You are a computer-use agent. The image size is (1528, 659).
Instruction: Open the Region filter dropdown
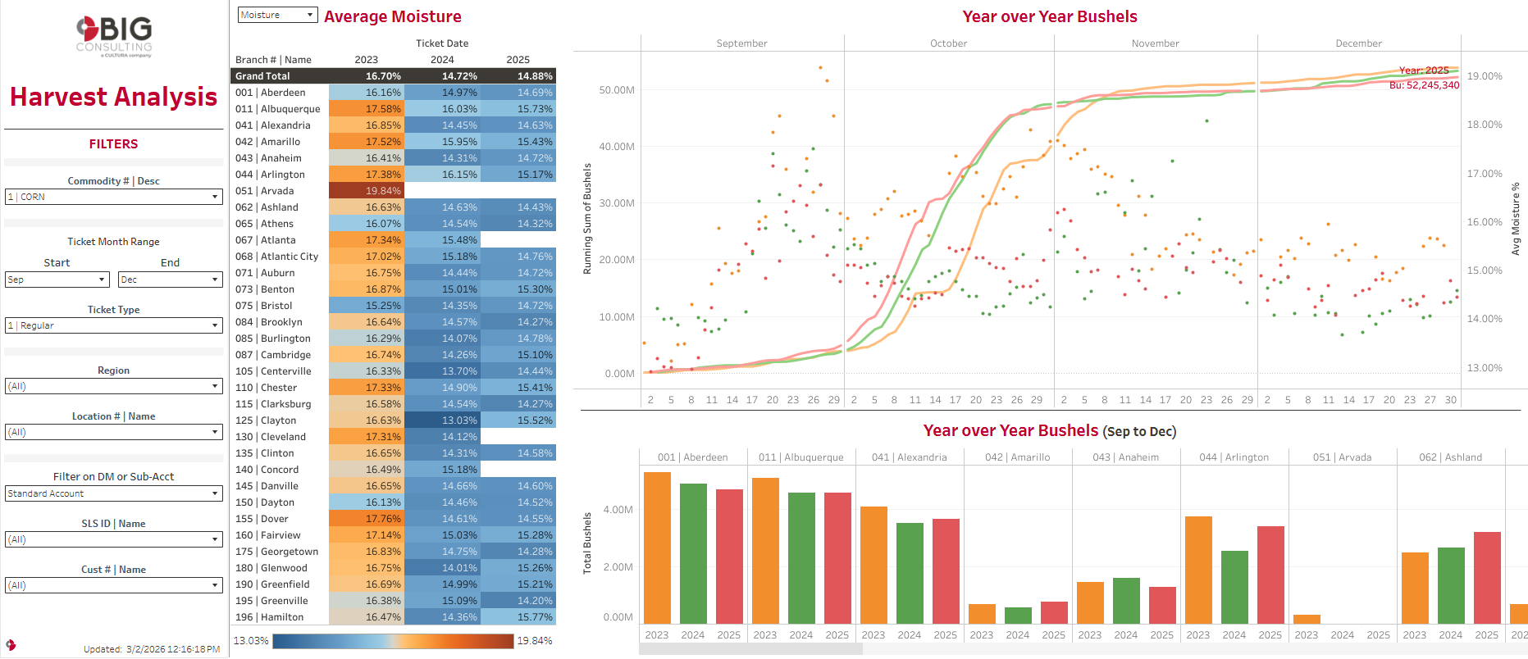tap(113, 386)
